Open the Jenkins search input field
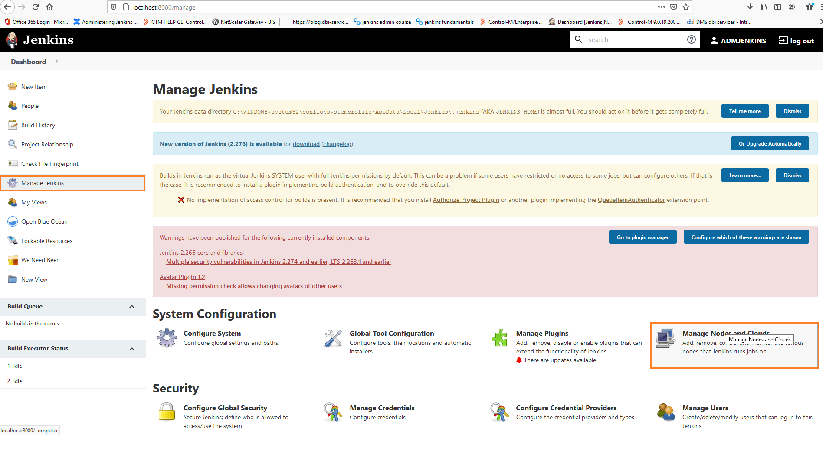The height and width of the screenshot is (467, 826). (635, 40)
